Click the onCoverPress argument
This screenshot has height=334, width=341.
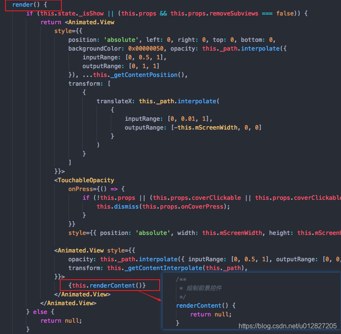[202, 207]
